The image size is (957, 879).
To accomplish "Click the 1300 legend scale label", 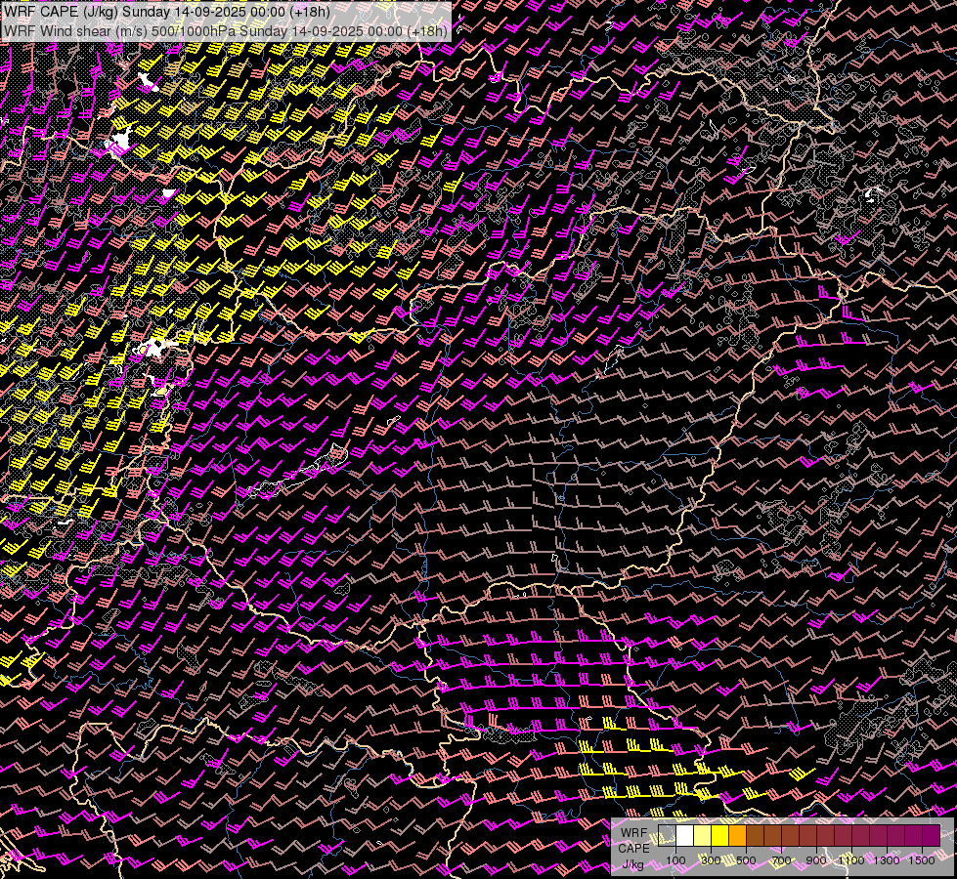I will point(887,860).
